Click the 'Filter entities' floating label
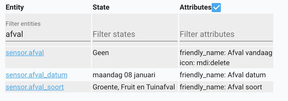The image size is (288, 101). [x=23, y=24]
